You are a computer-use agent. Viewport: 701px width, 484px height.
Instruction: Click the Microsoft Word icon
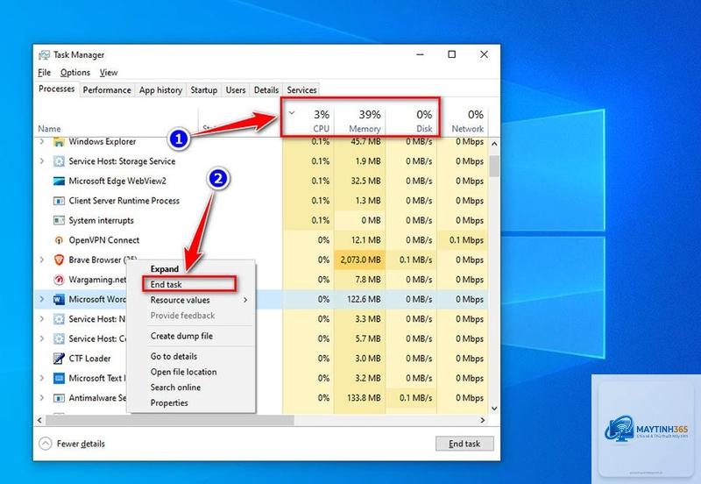tap(59, 299)
